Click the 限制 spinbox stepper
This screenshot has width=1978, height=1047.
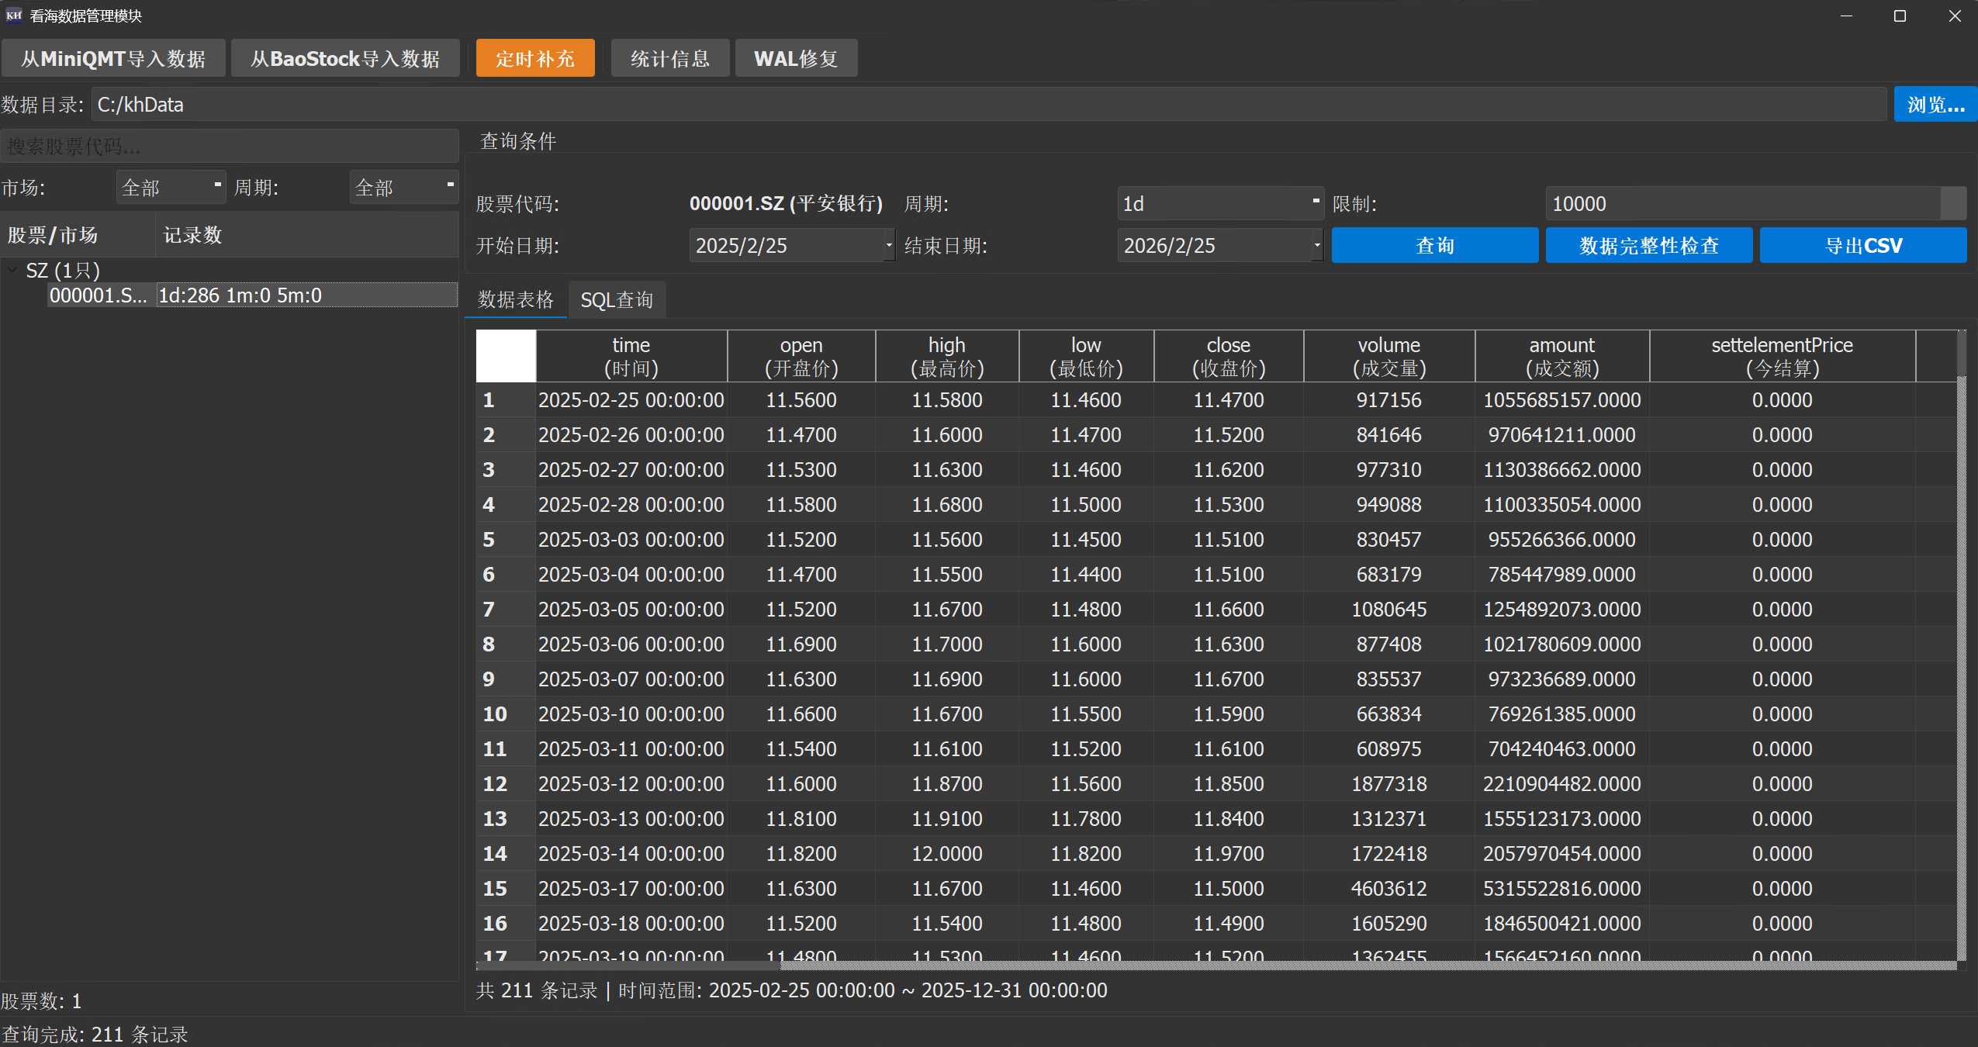pos(1952,203)
